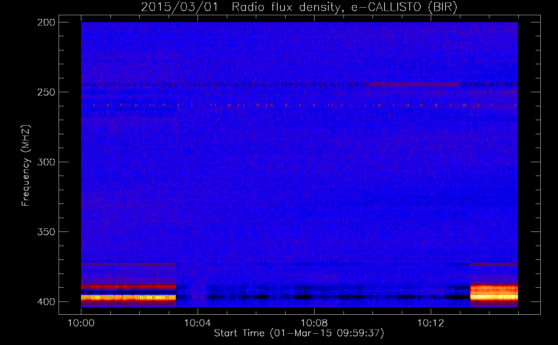Select the 200 frequency tick label

coord(46,22)
